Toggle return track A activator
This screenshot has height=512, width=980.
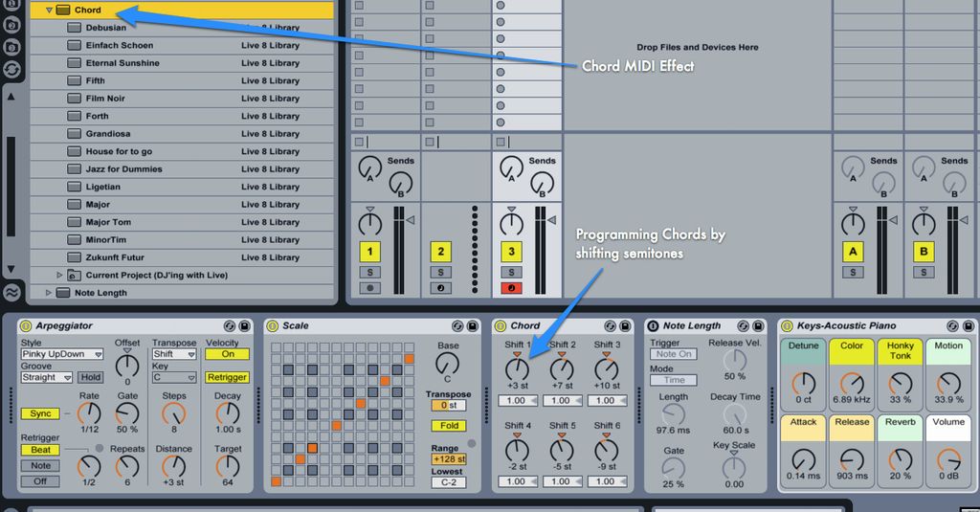coord(853,252)
